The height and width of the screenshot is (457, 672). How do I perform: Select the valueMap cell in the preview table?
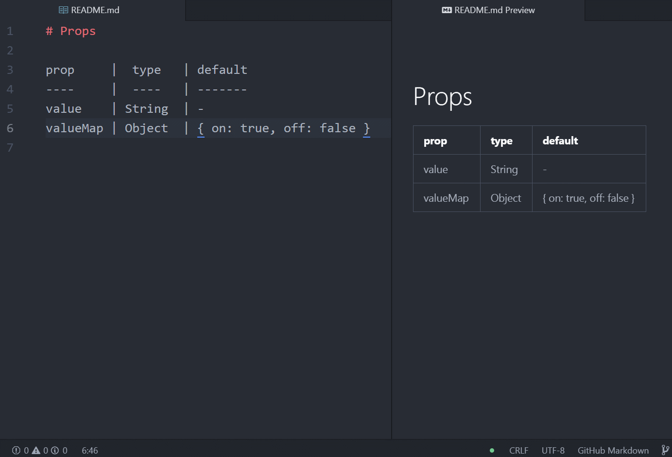coord(446,197)
